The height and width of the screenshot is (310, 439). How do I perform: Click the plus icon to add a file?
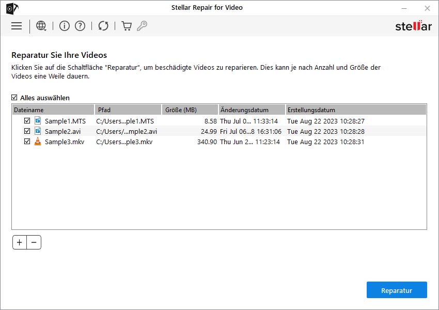[x=20, y=242]
